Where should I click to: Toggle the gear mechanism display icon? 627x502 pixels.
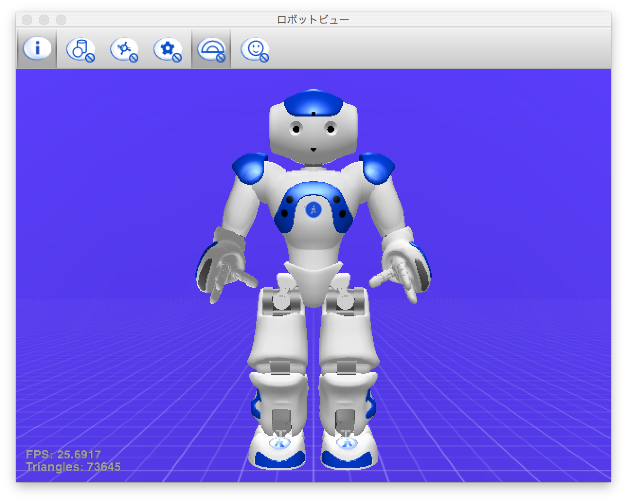point(168,49)
